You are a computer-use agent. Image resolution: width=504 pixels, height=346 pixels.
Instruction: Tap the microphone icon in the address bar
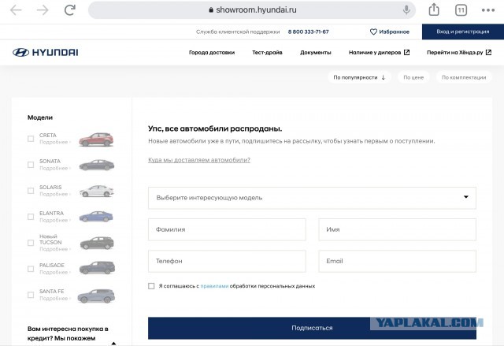click(406, 10)
